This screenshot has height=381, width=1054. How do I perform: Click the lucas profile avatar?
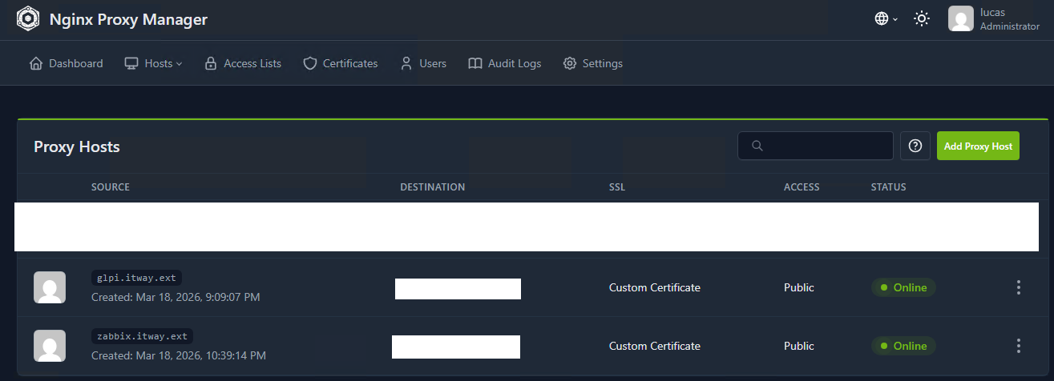click(961, 19)
